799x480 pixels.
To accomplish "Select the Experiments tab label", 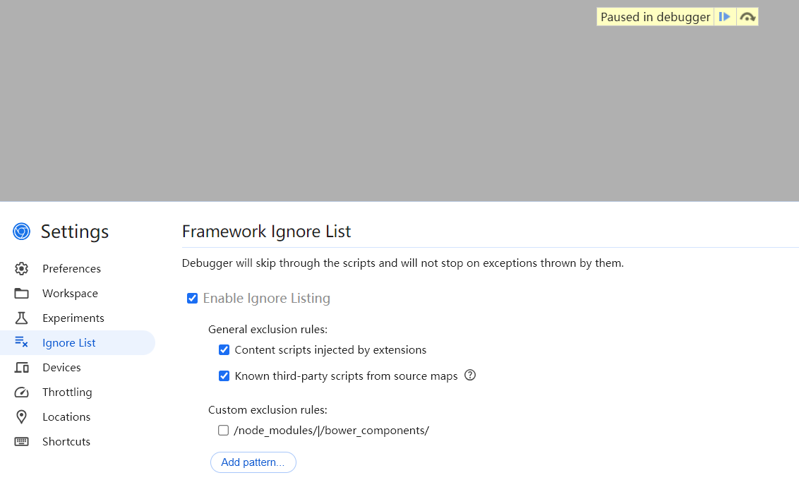I will pos(73,318).
